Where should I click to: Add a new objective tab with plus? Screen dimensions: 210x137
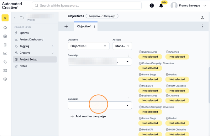[66, 26]
